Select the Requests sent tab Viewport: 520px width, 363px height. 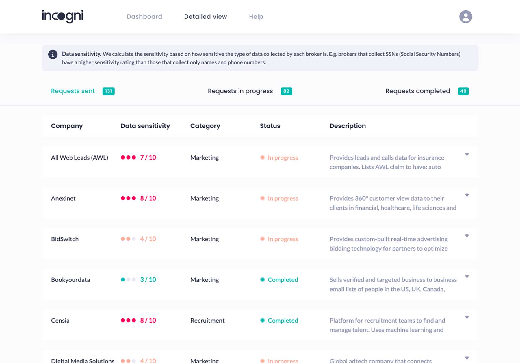(73, 91)
